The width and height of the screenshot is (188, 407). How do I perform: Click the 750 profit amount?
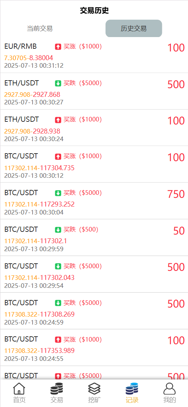tap(176, 194)
